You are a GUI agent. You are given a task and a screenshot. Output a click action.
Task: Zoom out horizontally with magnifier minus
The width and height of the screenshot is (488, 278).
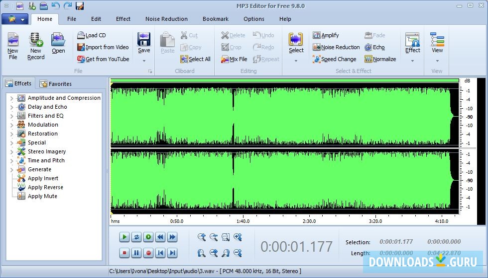click(214, 237)
